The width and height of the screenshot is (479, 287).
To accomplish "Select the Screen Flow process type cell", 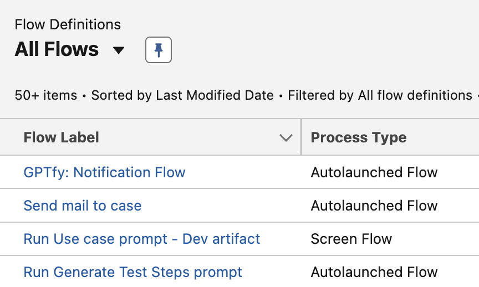I will pyautogui.click(x=351, y=239).
